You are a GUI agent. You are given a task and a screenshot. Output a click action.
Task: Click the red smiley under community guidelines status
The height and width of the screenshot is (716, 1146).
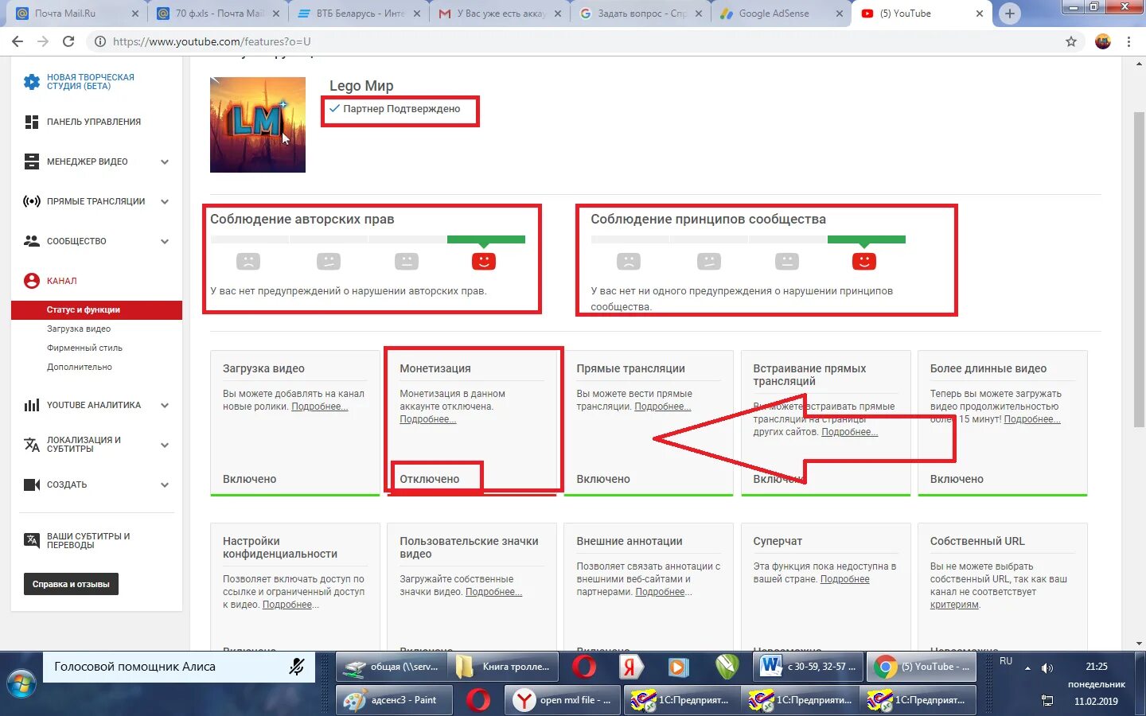pyautogui.click(x=864, y=261)
